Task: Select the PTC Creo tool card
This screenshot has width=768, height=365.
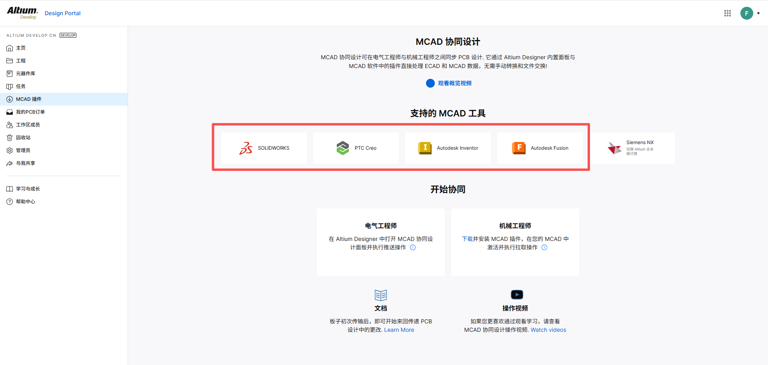Action: coord(356,148)
